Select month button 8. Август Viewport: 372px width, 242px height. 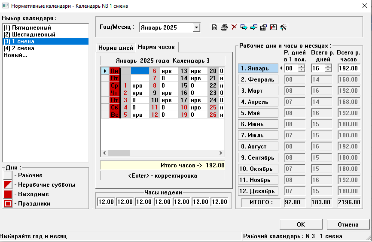(258, 146)
